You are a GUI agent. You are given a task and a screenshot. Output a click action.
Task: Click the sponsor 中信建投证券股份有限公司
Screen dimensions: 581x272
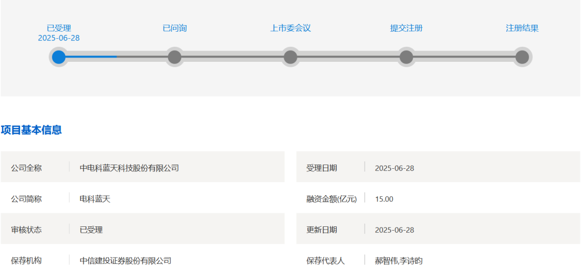pyautogui.click(x=125, y=261)
